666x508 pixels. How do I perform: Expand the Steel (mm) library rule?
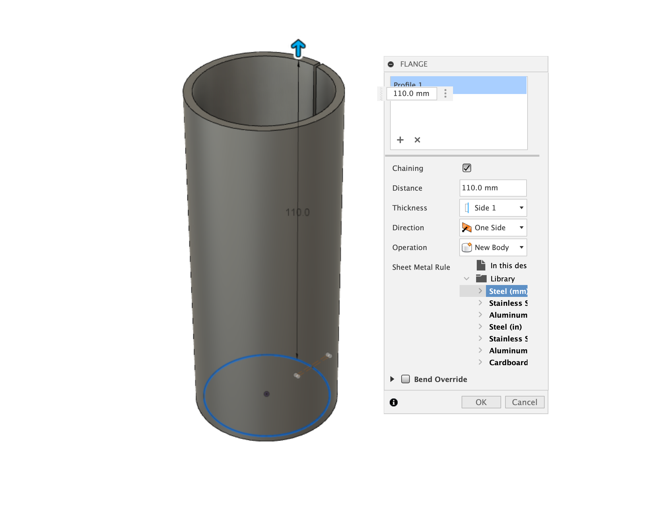click(x=478, y=290)
